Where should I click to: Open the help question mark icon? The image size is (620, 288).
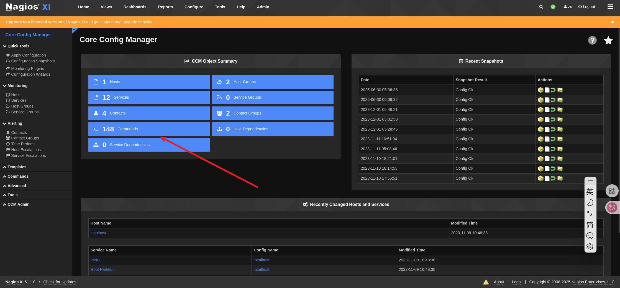point(592,40)
